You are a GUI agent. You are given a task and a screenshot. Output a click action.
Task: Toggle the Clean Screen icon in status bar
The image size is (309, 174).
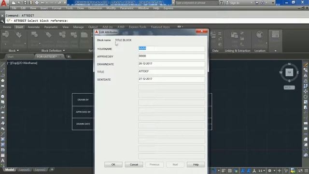tap(300, 171)
